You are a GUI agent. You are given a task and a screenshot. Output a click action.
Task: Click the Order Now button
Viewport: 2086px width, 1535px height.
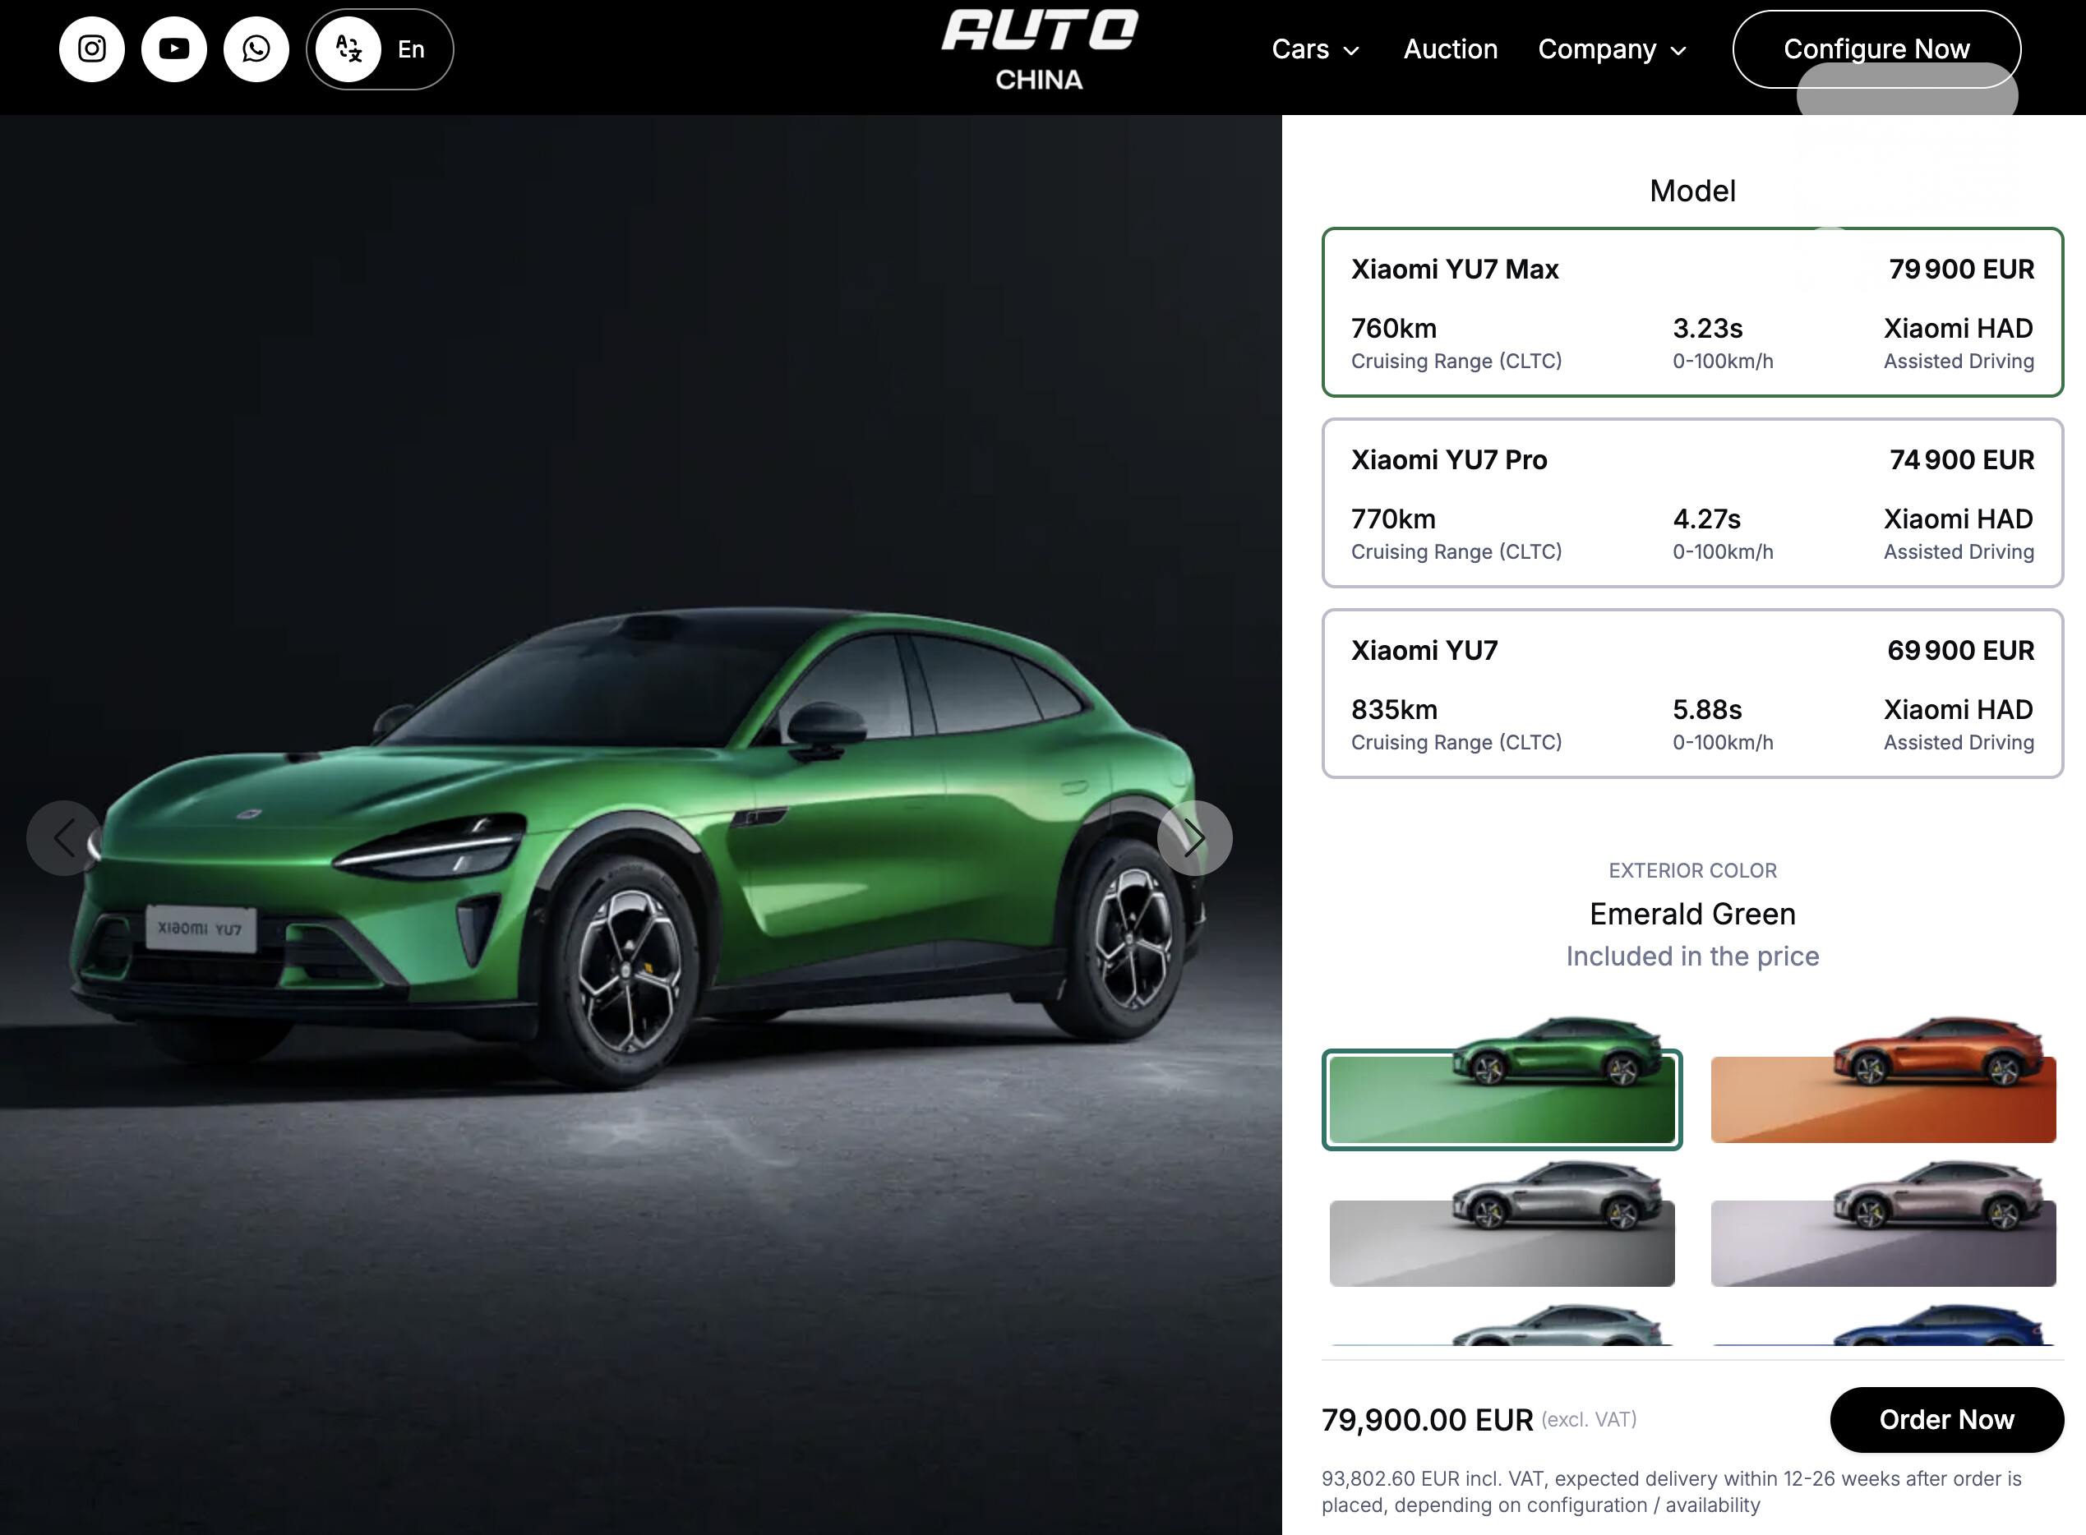coord(1946,1419)
